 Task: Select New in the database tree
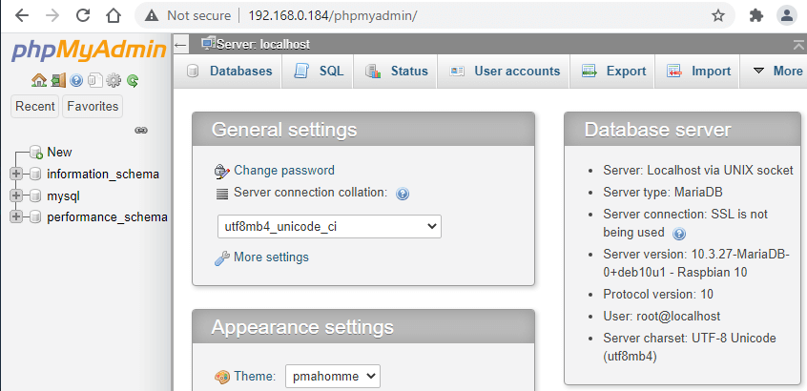tap(59, 153)
